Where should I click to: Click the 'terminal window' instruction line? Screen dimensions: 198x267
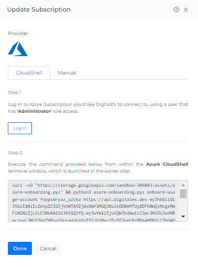[x=69, y=171]
